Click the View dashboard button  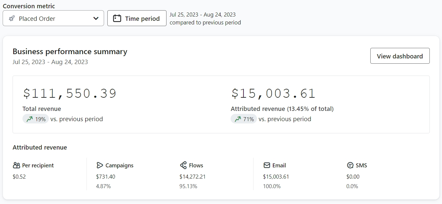(400, 56)
